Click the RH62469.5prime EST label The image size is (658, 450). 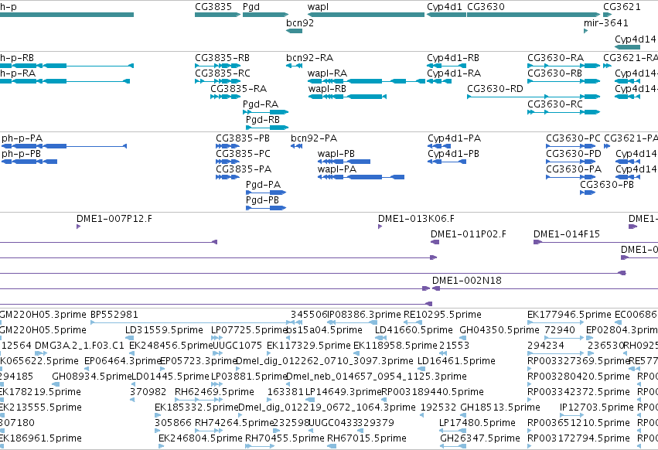pyautogui.click(x=214, y=392)
